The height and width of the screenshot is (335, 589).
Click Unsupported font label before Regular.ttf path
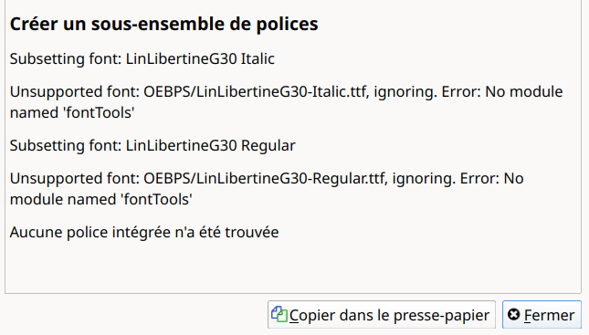tap(75, 179)
